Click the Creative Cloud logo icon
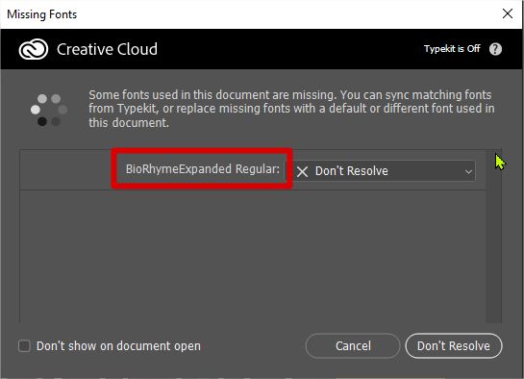The width and height of the screenshot is (524, 379). pyautogui.click(x=34, y=49)
